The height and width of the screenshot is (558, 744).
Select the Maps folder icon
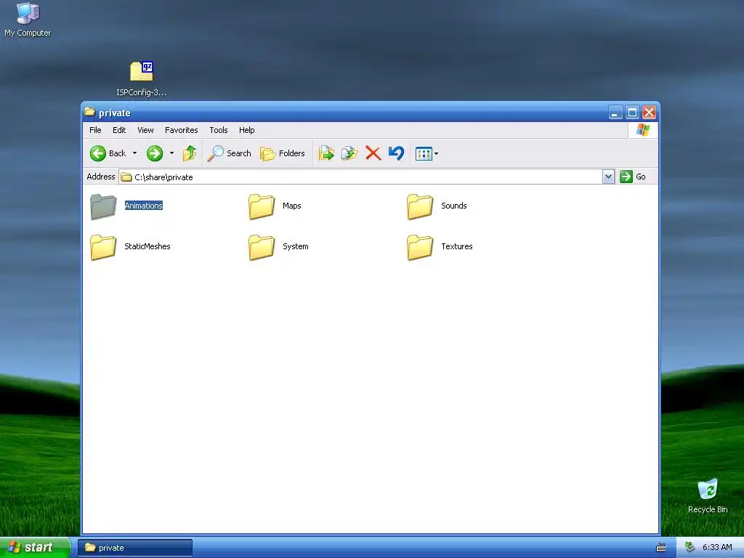point(262,206)
